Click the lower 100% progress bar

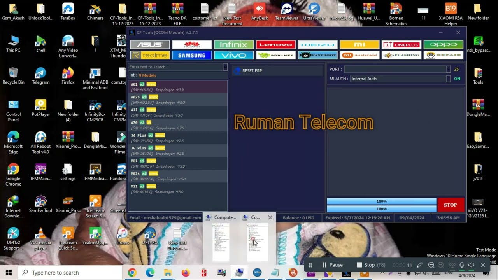(x=382, y=209)
